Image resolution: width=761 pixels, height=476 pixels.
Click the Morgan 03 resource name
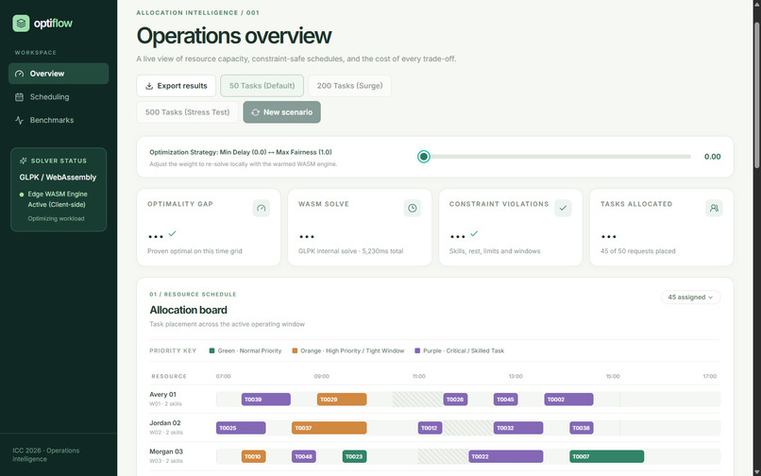coord(166,451)
